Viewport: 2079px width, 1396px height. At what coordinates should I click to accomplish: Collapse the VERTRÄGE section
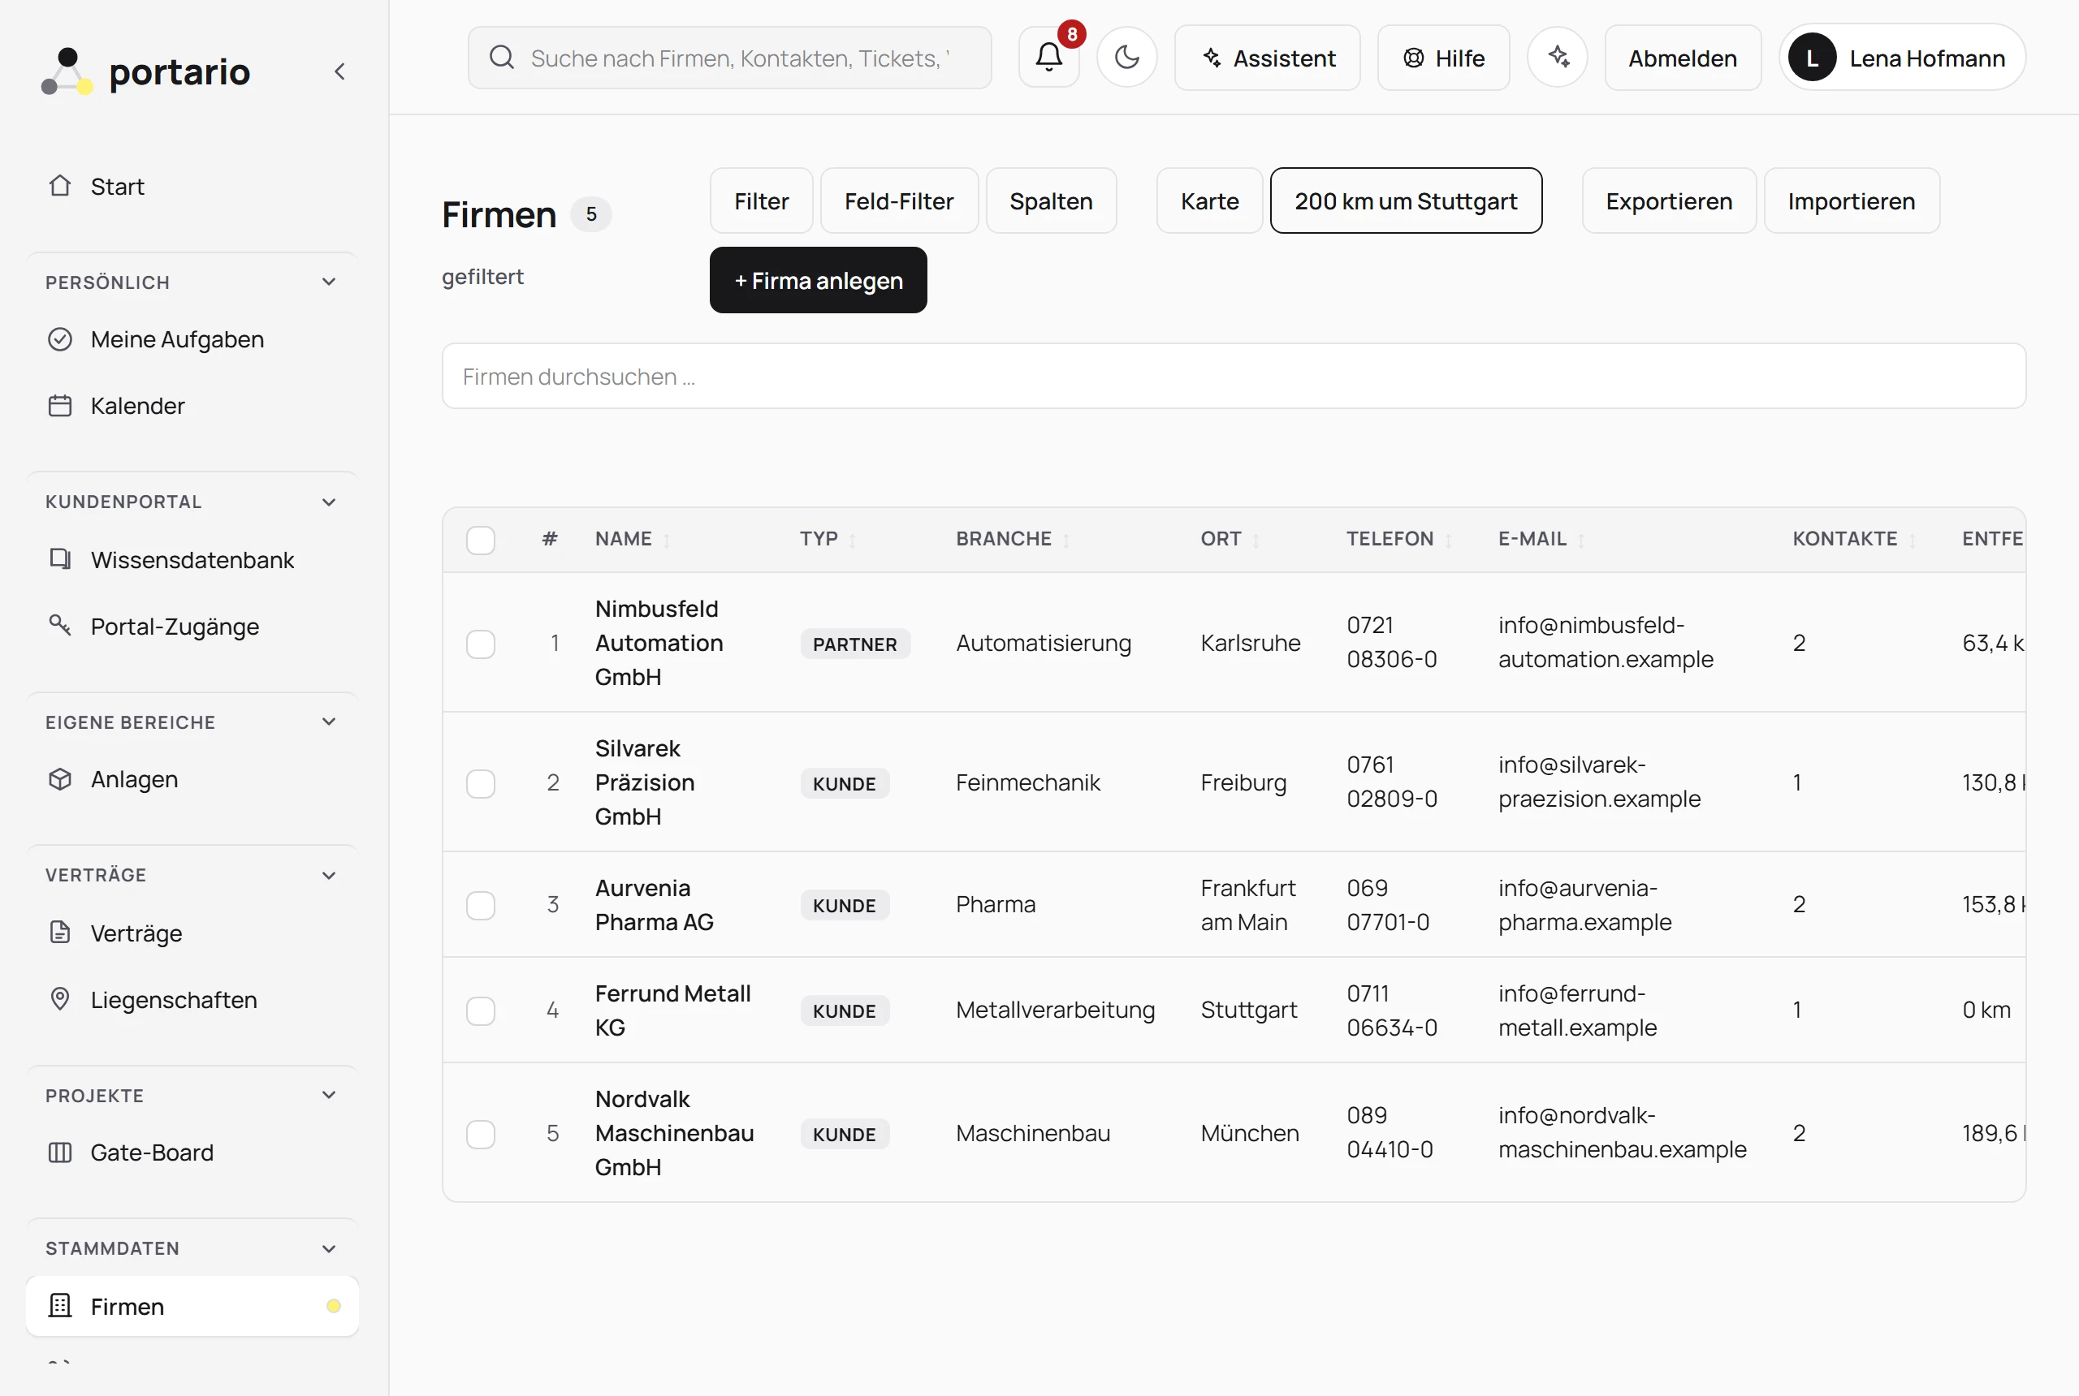pos(329,875)
